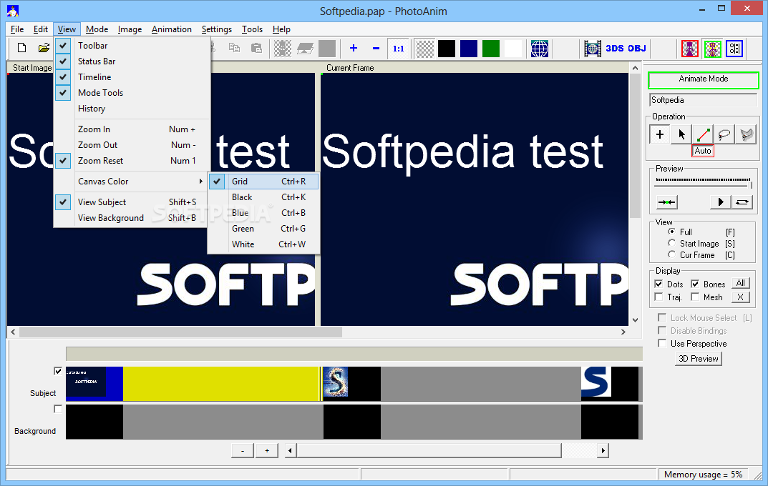Set black canvas color swatch
768x486 pixels.
(447, 49)
